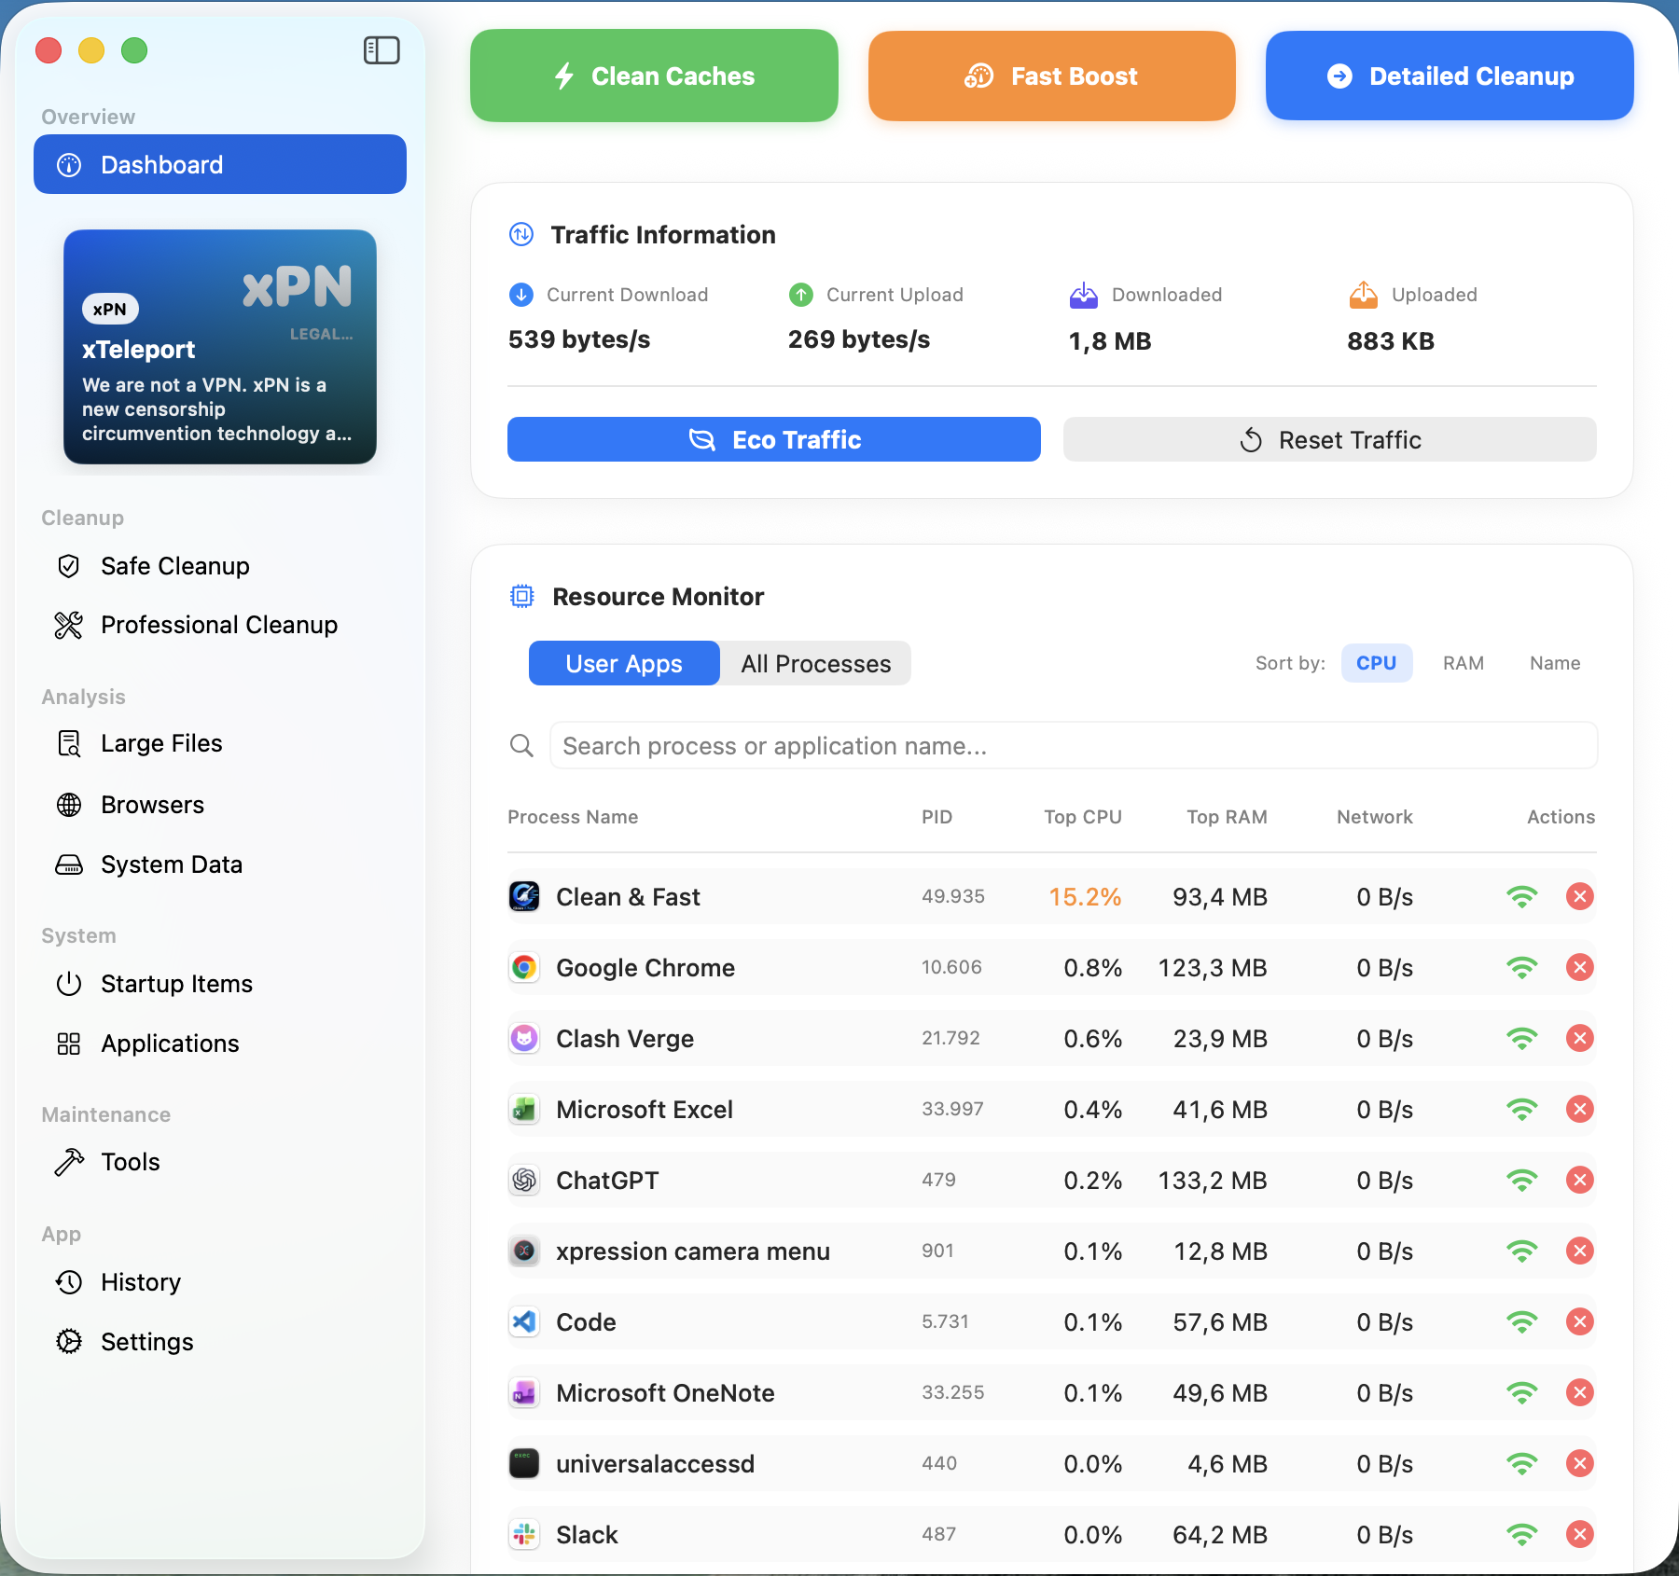Toggle network access for Clash Verge
The height and width of the screenshot is (1576, 1679).
tap(1522, 1039)
